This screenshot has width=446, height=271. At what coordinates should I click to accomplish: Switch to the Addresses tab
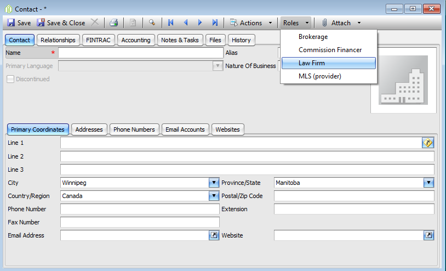(89, 129)
